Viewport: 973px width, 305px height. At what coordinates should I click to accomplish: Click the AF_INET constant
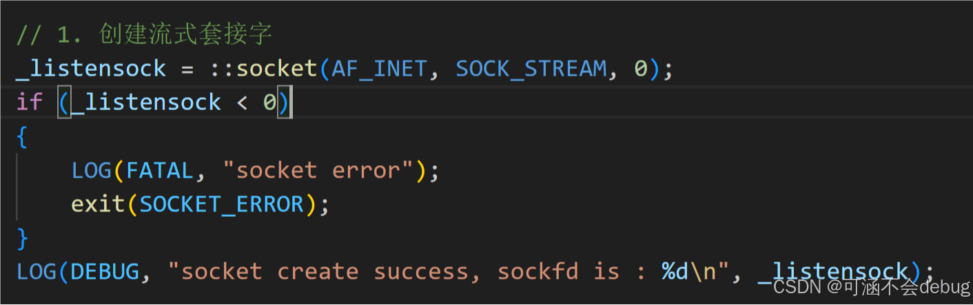tap(380, 69)
